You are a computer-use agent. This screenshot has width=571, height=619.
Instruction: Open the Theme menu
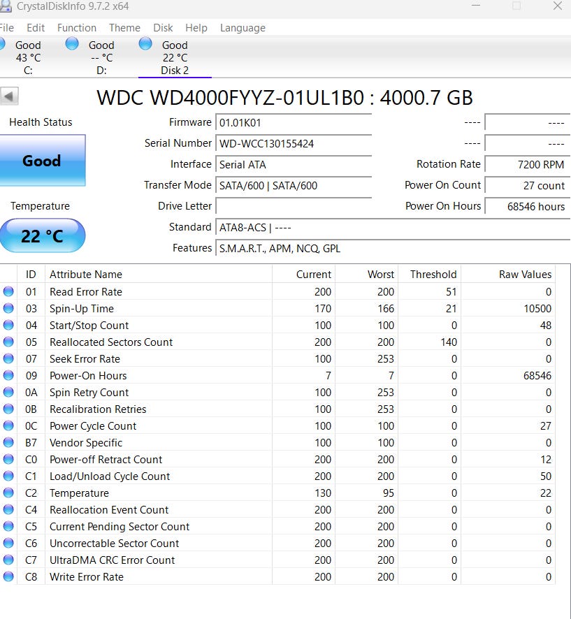click(124, 28)
